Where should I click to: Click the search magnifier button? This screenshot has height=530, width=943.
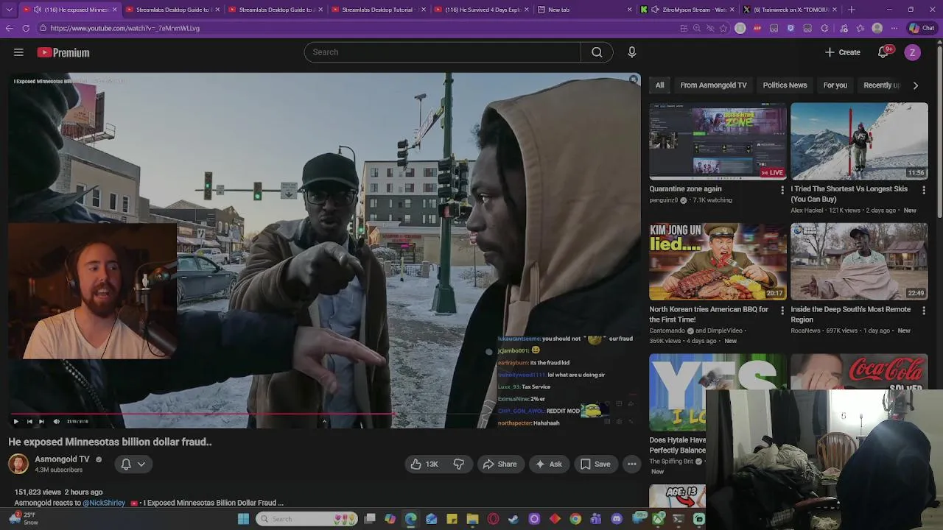[597, 52]
